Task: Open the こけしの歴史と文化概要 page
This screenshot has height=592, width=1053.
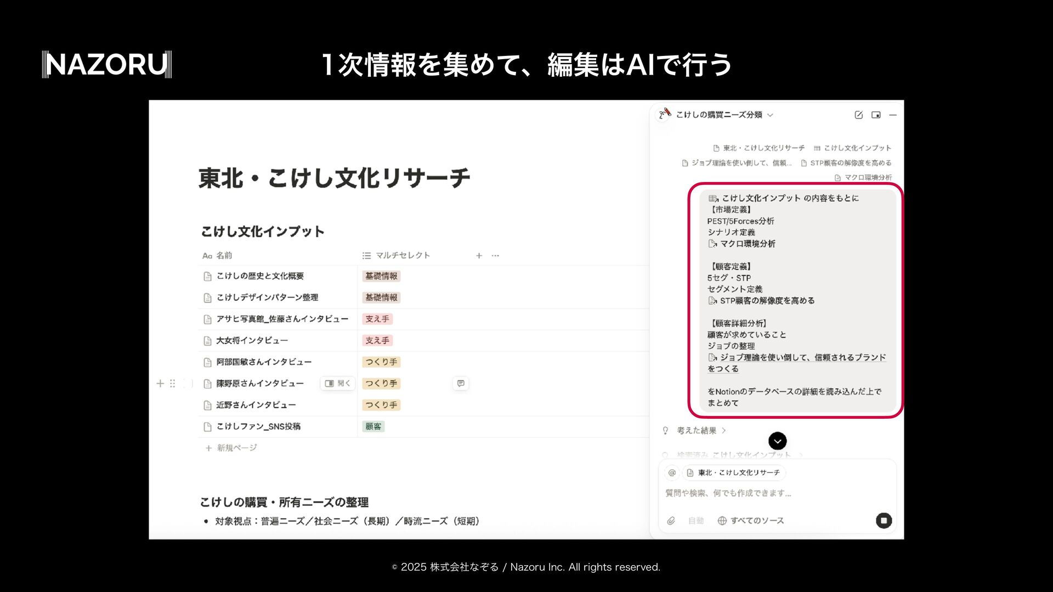Action: 259,276
